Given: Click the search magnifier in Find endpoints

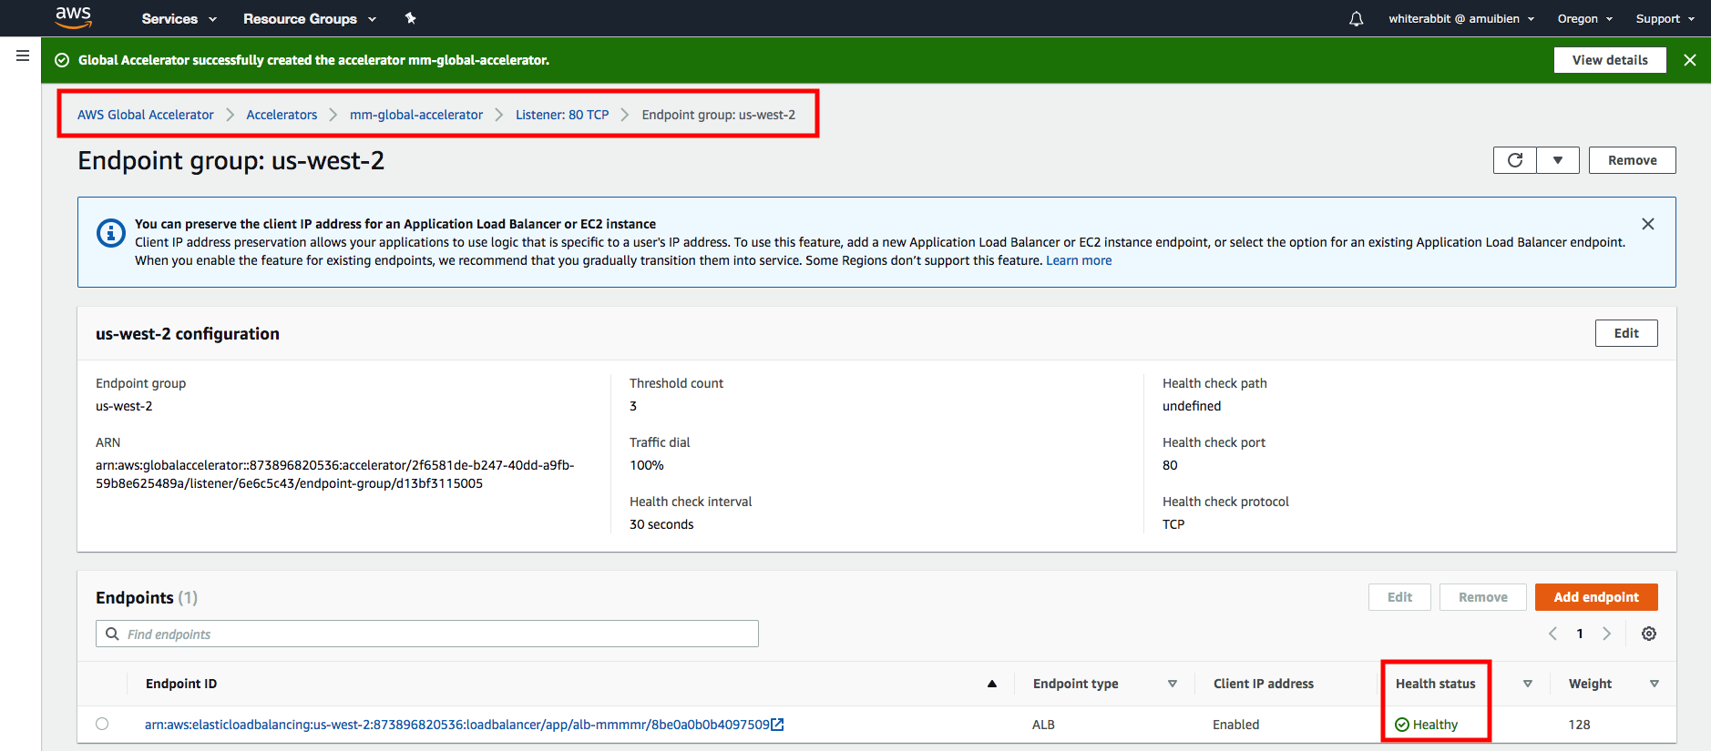Looking at the screenshot, I should pyautogui.click(x=112, y=634).
